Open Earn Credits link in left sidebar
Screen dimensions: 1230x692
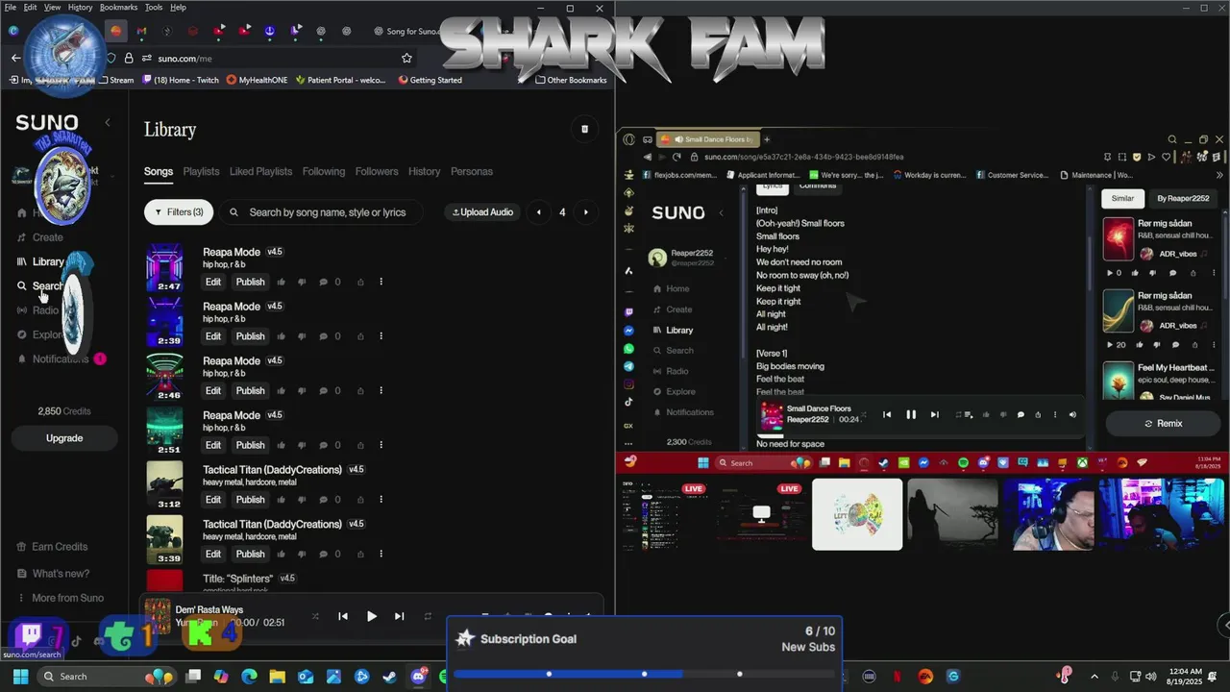[x=52, y=547]
